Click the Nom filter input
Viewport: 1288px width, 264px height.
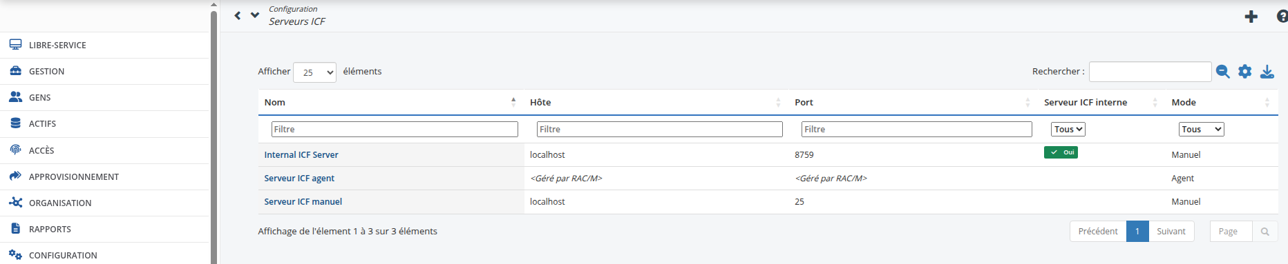(x=395, y=129)
